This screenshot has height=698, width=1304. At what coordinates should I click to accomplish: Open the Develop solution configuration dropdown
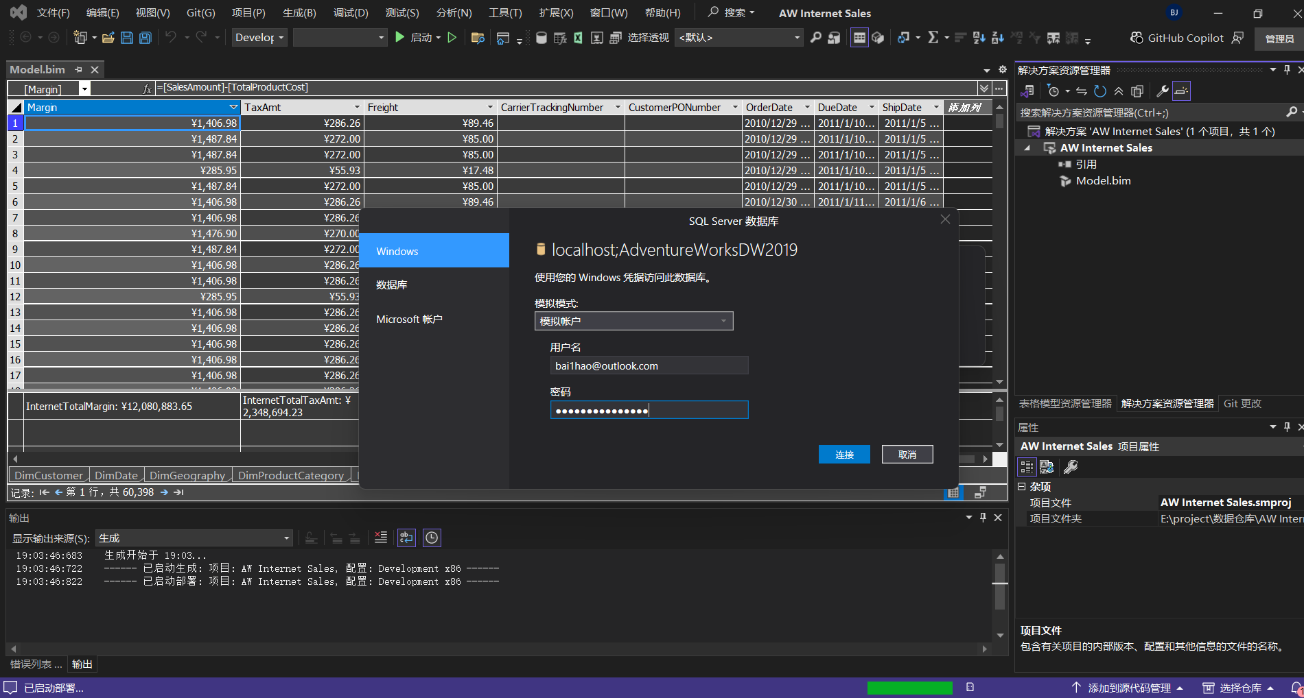coord(259,38)
